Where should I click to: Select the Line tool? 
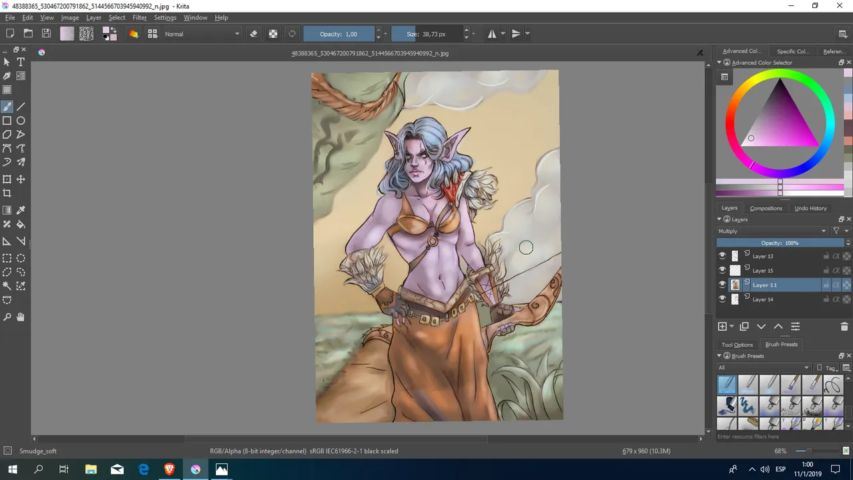(x=21, y=107)
